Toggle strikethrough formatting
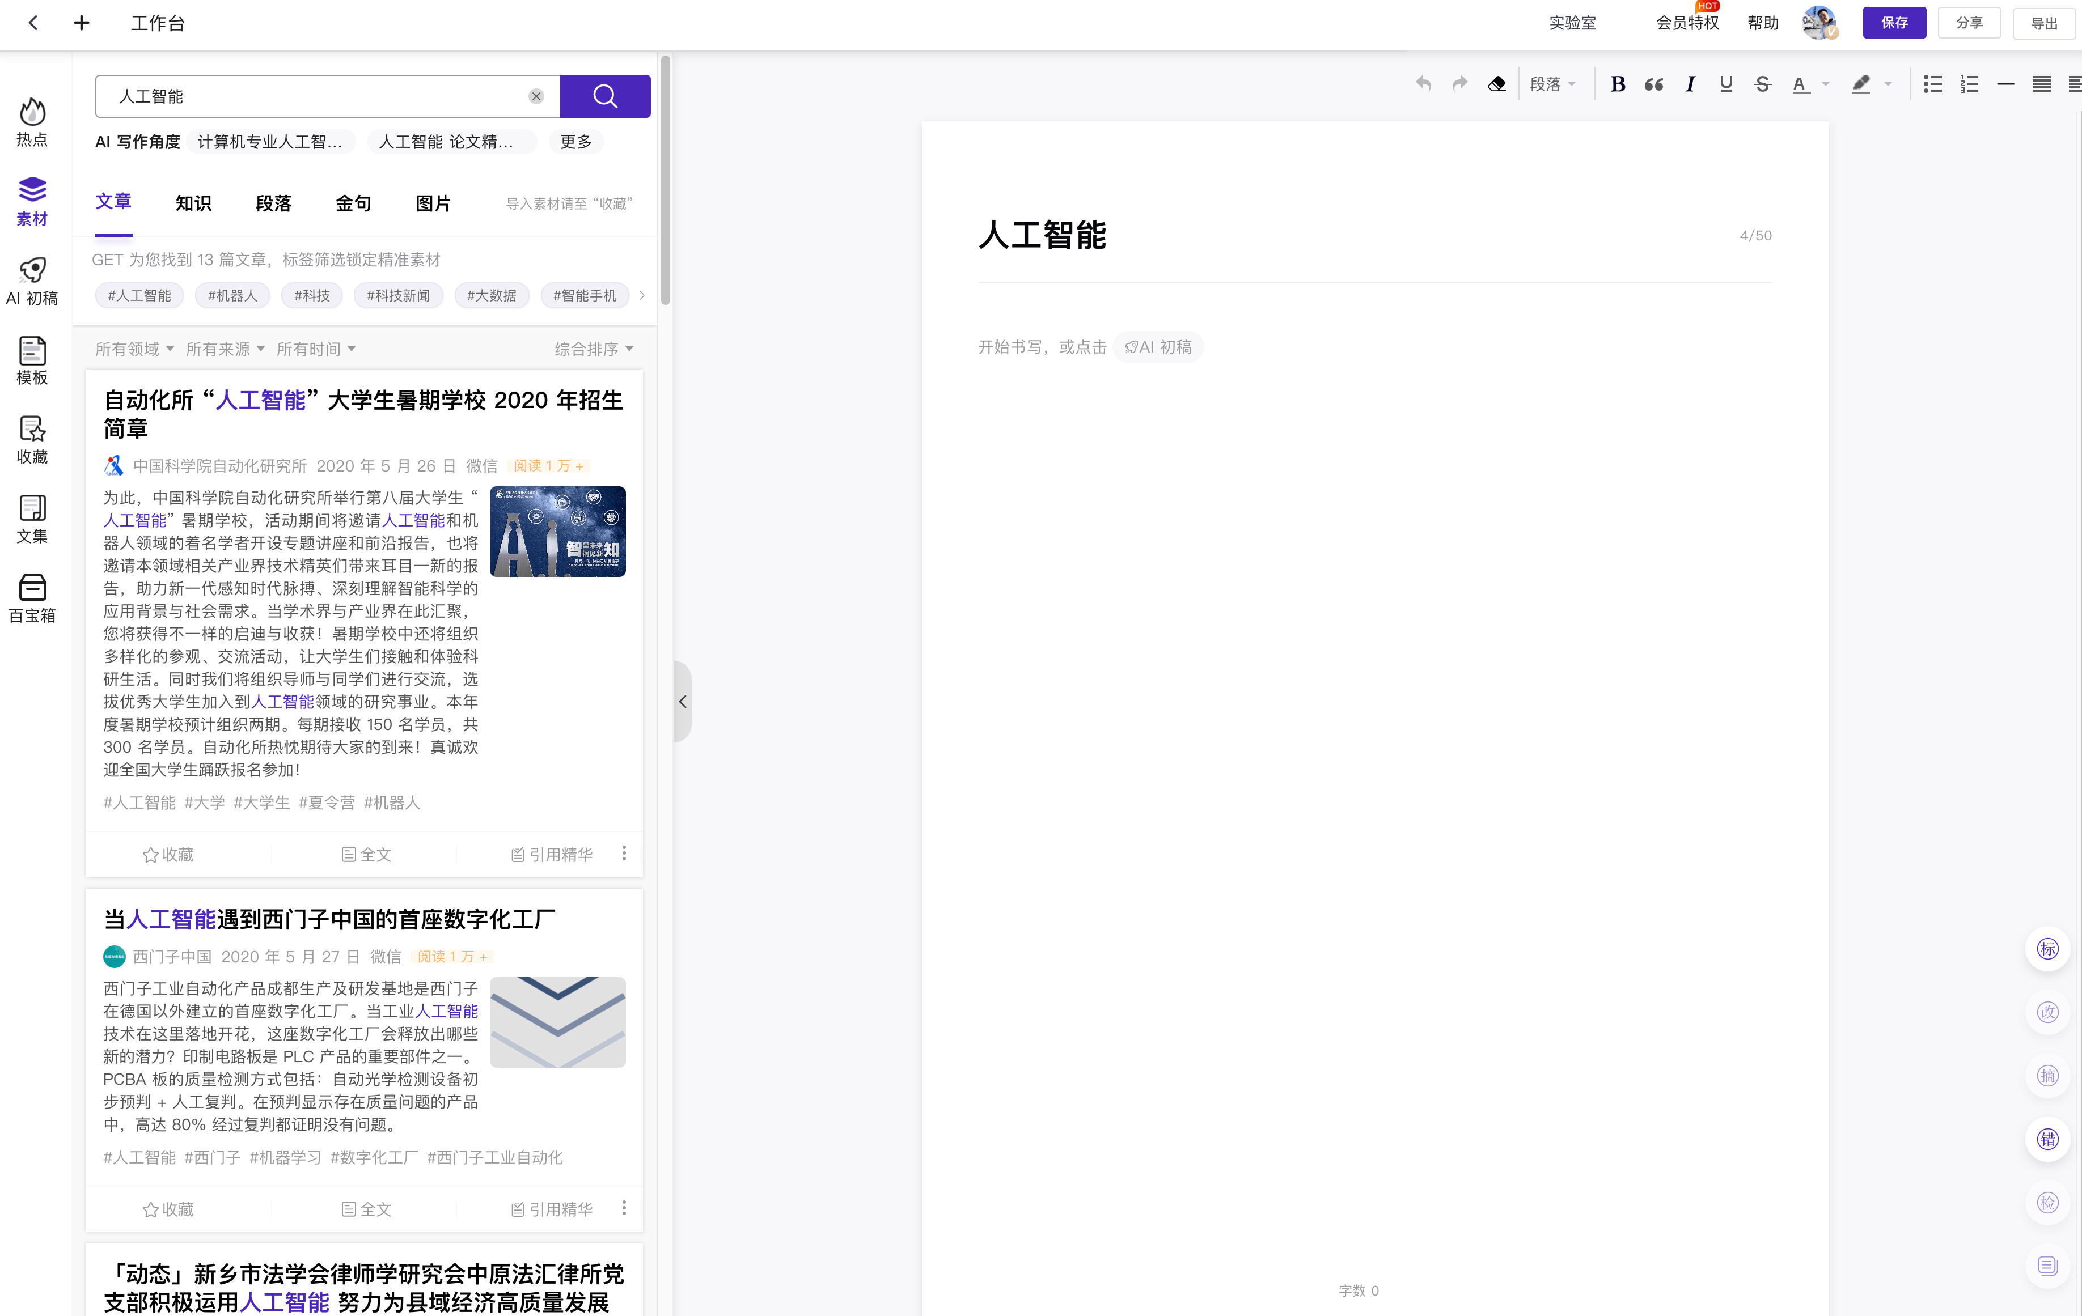The height and width of the screenshot is (1316, 2082). click(1763, 84)
